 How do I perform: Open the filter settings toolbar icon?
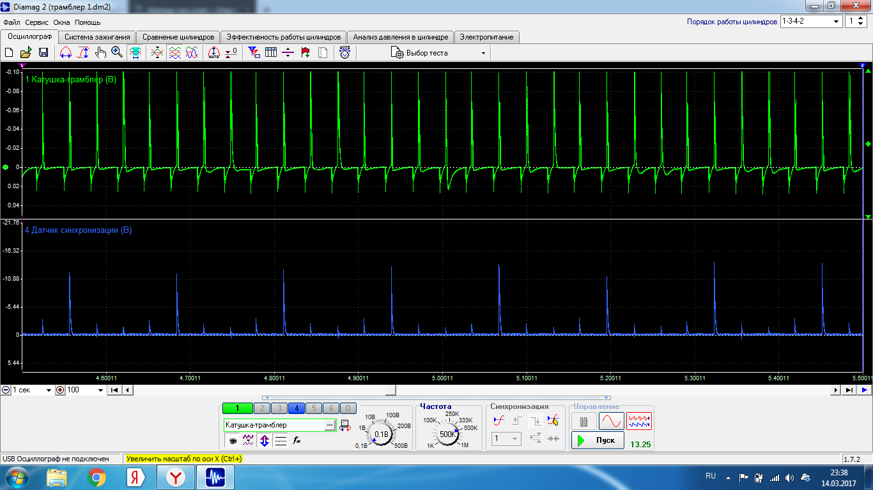tap(254, 53)
